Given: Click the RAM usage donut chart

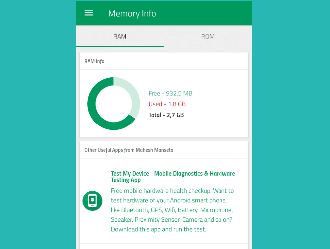Looking at the screenshot, I should point(113,104).
